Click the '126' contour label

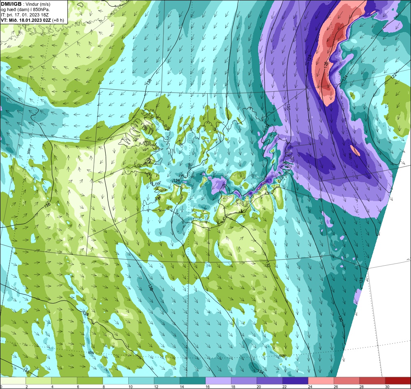(326, 65)
